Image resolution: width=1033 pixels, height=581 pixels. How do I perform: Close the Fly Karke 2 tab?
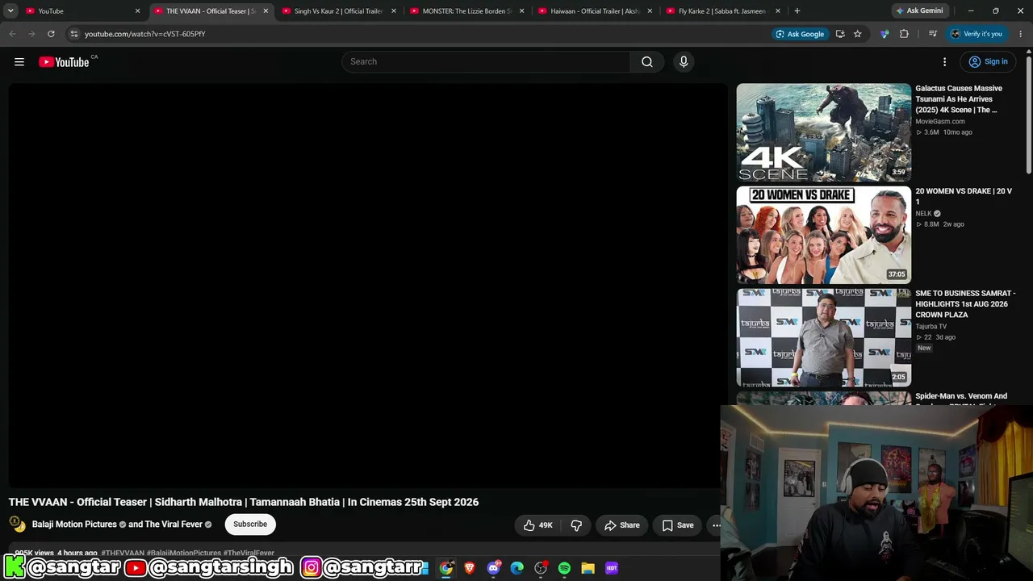(778, 10)
